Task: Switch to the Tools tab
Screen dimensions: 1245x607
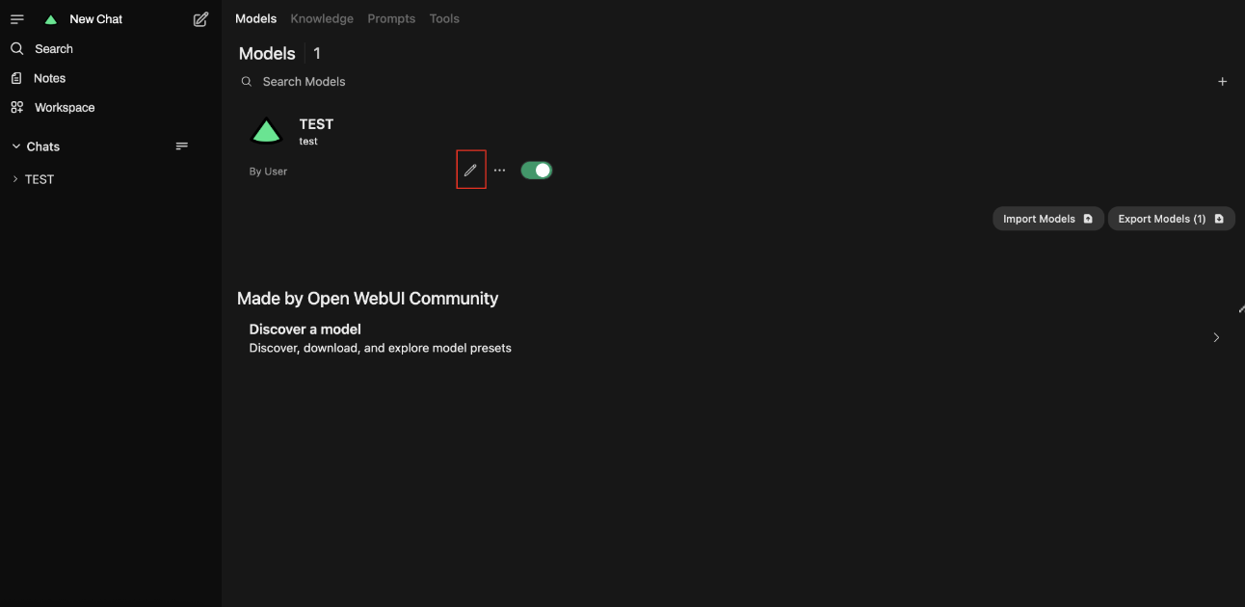Action: [444, 18]
